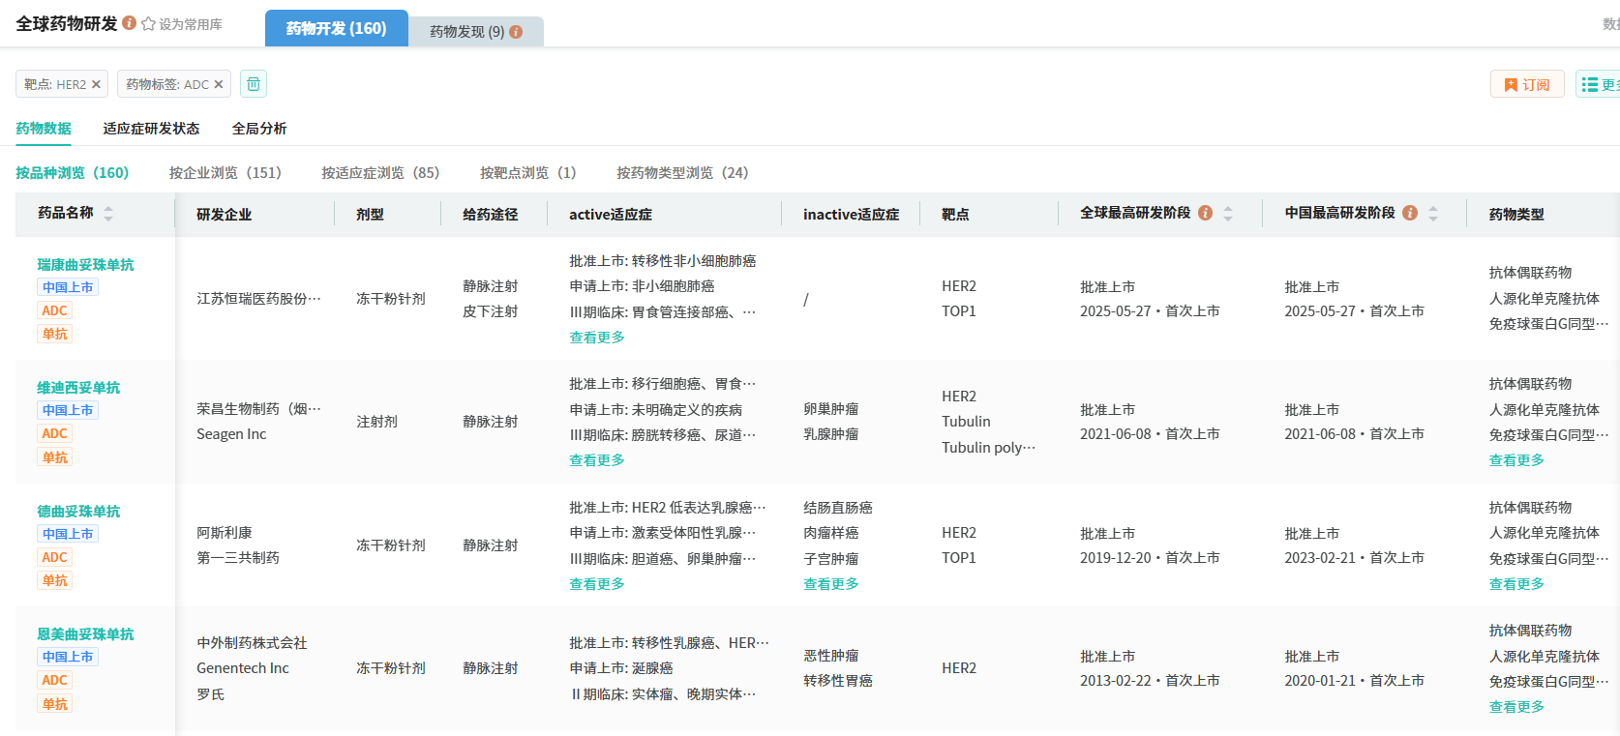Click the info icon beside 全球药物研发 title
Image resolution: width=1620 pixels, height=736 pixels.
[x=129, y=23]
